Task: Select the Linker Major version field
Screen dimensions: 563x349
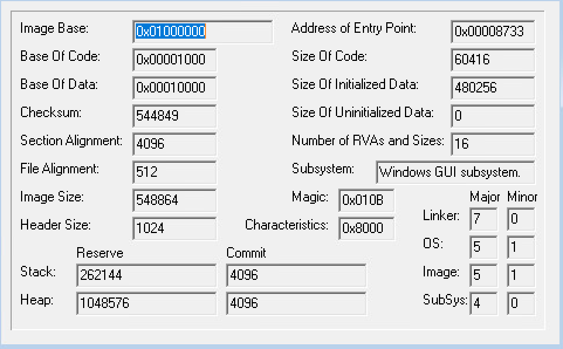Action: pyautogui.click(x=483, y=219)
